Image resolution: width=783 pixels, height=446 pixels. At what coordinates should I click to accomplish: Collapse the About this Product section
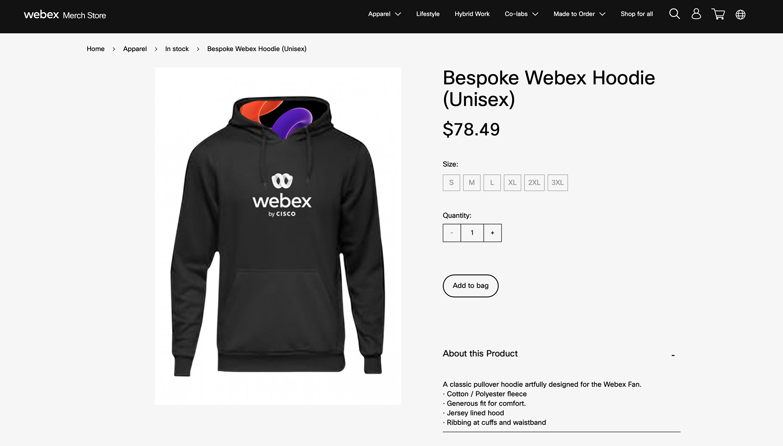tap(673, 355)
